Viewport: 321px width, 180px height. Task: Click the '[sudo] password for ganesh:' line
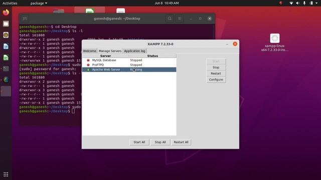tap(48, 69)
